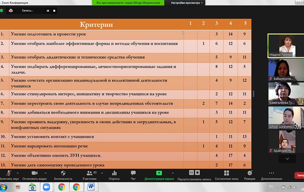The height and width of the screenshot is (192, 304).
Task: Click the red End meeting button
Action: tap(299, 175)
